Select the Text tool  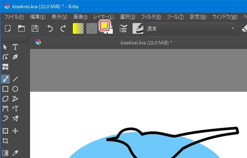15,47
